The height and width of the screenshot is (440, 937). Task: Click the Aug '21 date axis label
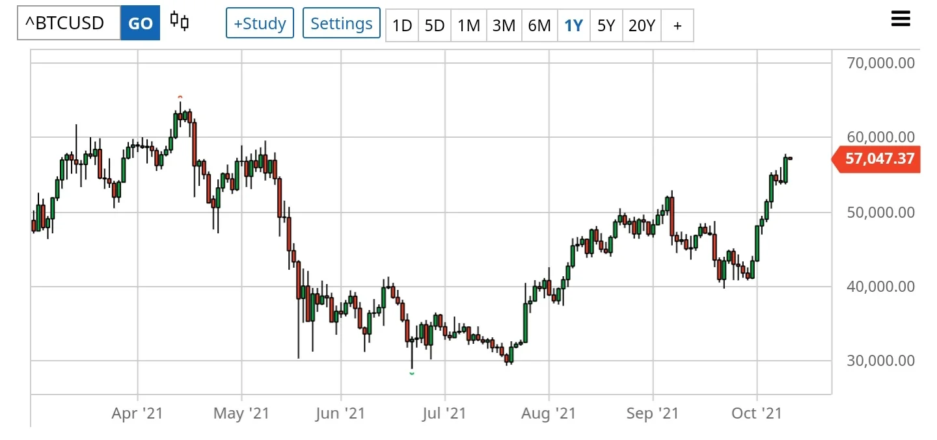(549, 413)
